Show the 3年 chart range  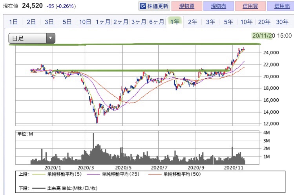(210, 22)
